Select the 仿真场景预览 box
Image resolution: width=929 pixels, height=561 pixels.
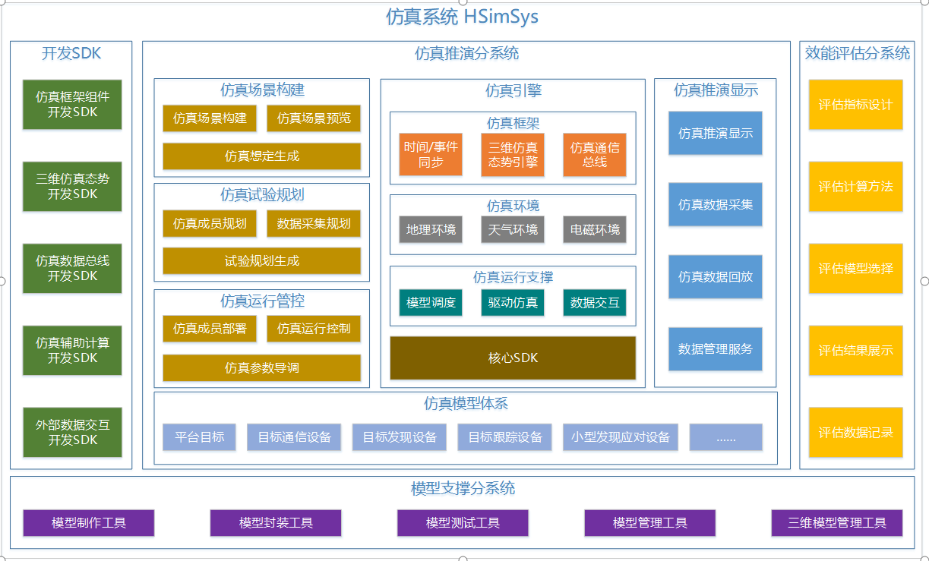tap(314, 118)
